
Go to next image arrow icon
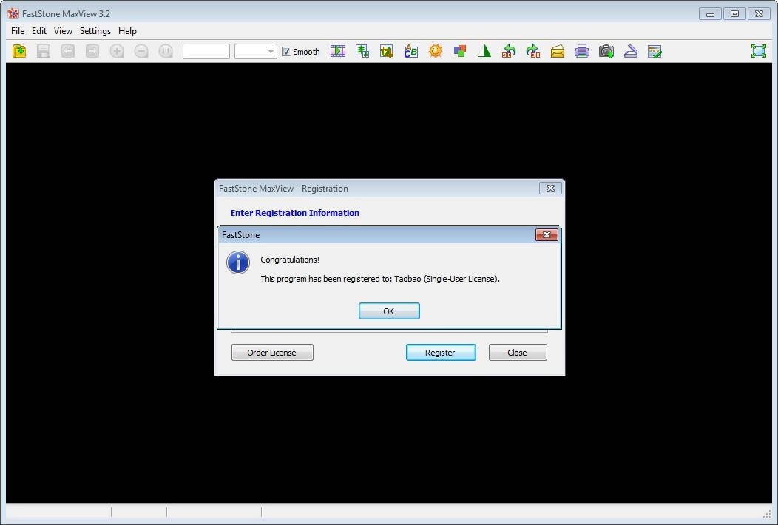point(92,51)
